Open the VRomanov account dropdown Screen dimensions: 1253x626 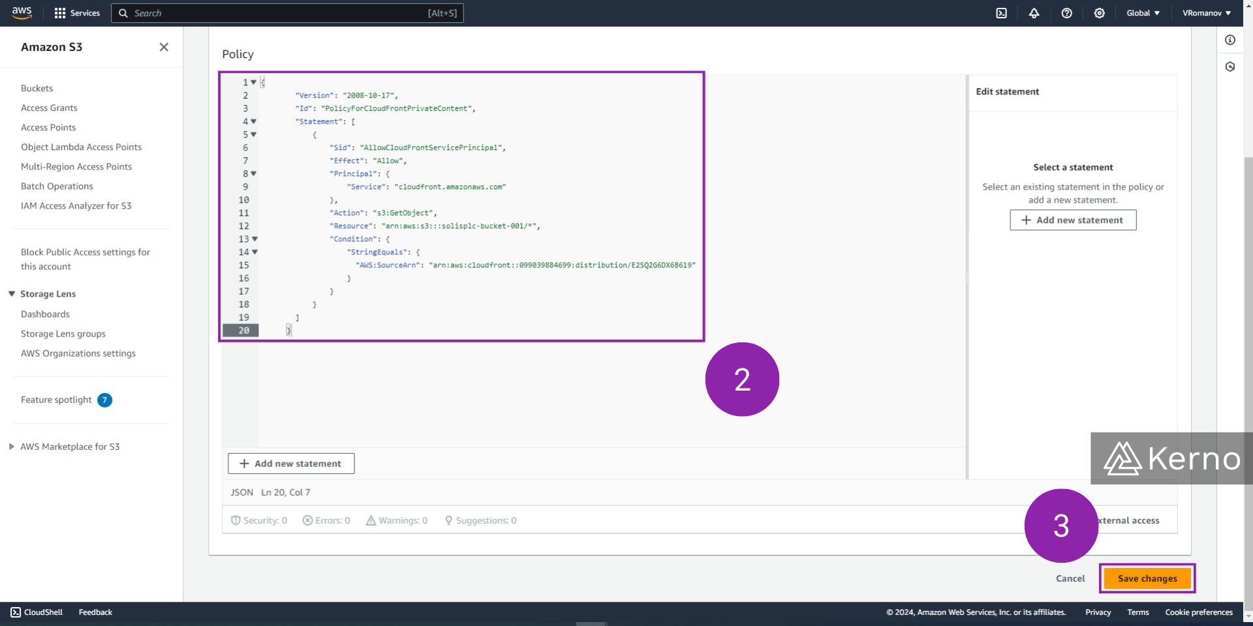point(1206,13)
